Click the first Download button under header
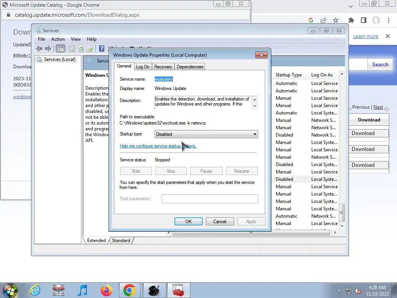The image size is (397, 298). coord(369,133)
